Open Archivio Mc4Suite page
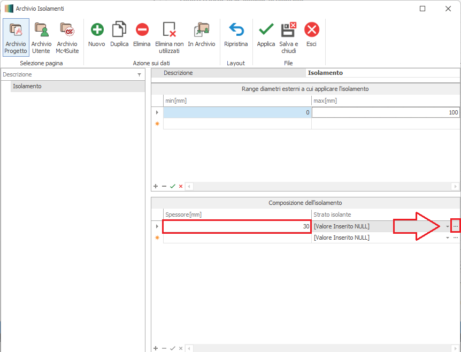461x352 pixels. pos(67,37)
